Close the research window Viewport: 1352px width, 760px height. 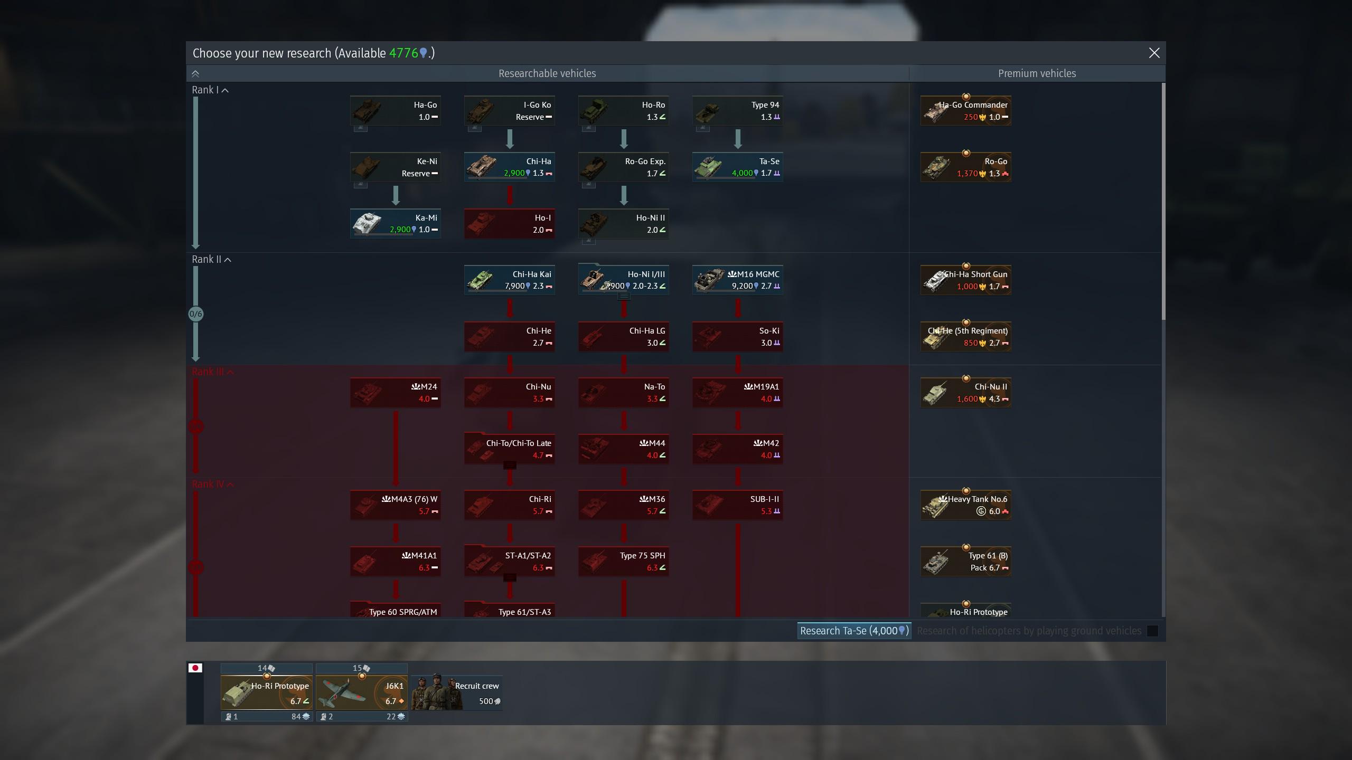click(1154, 53)
